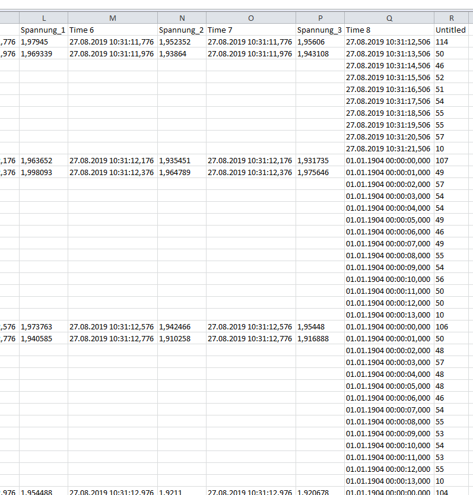Click the Time 6 header cell
Screen dimensions: 473x495
pyautogui.click(x=113, y=30)
